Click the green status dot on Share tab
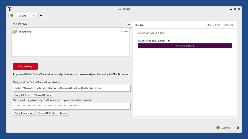Screen dimensions: 248x139 tap(12, 15)
